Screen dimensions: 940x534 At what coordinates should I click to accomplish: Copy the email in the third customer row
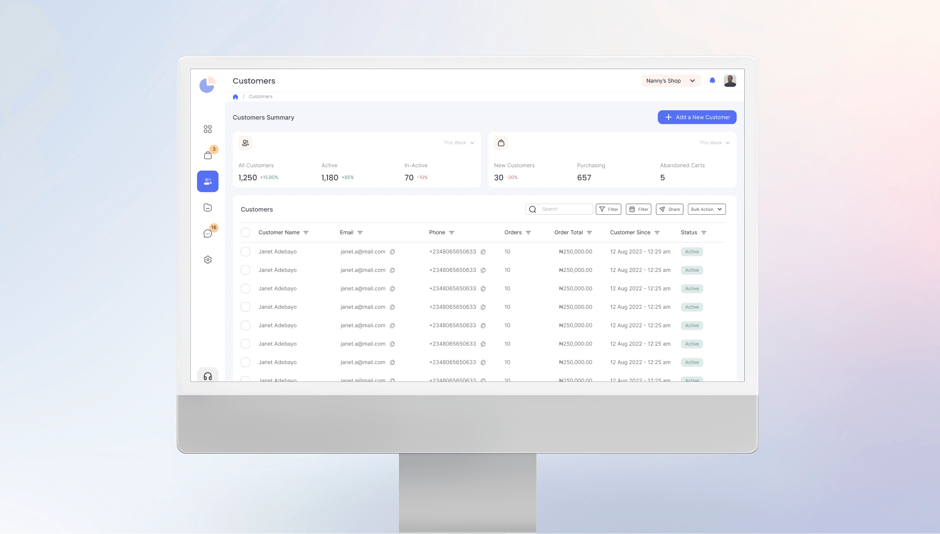392,289
